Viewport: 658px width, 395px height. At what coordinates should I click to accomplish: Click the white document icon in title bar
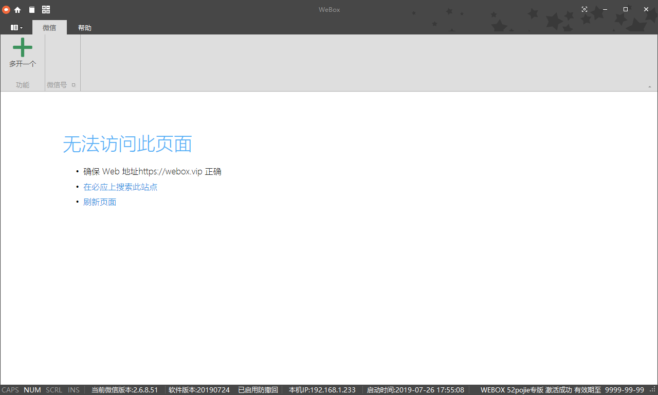pyautogui.click(x=32, y=10)
